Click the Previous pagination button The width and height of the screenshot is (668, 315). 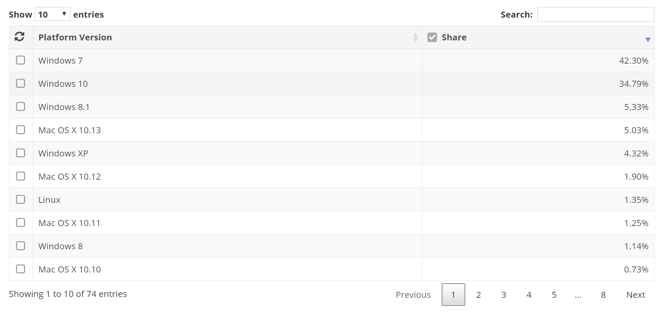pyautogui.click(x=413, y=295)
